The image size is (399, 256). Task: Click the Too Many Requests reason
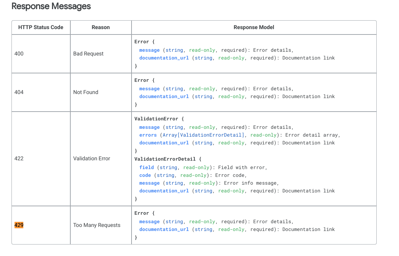tap(97, 225)
